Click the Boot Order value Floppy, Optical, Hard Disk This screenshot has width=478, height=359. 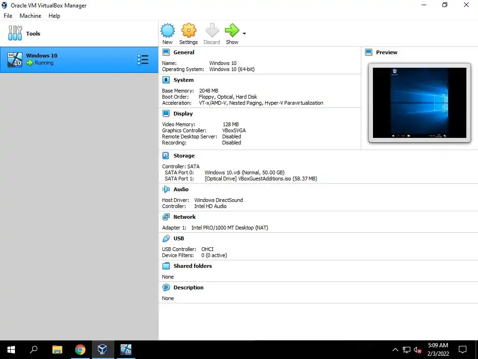228,97
